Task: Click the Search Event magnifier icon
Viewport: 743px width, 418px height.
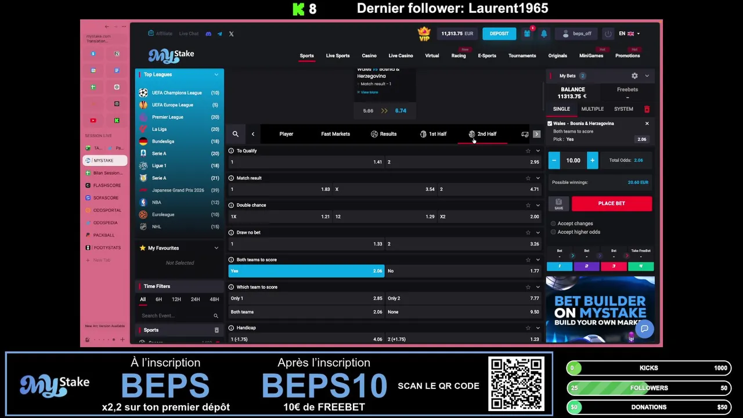Action: click(215, 316)
